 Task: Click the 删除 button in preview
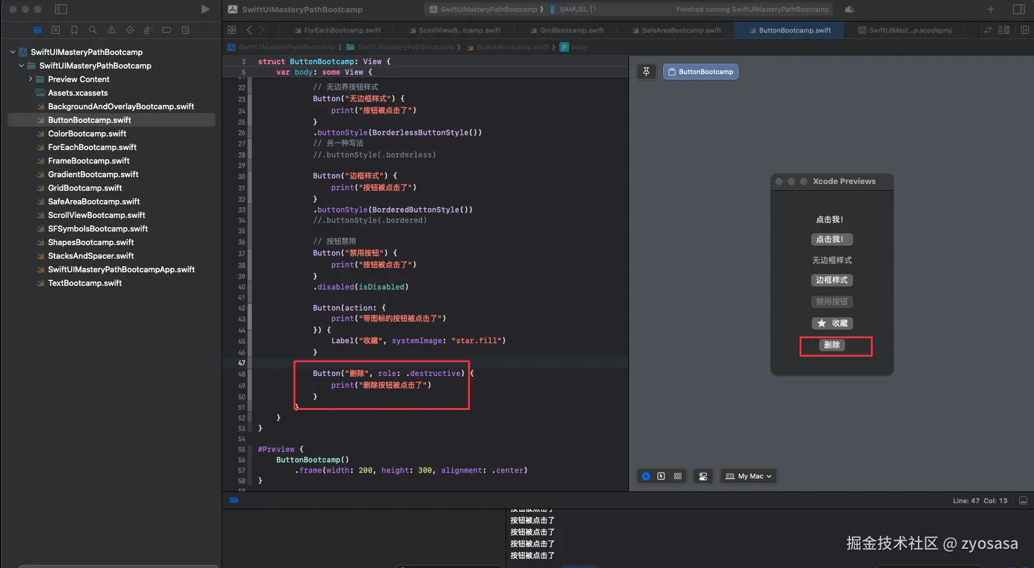[832, 345]
